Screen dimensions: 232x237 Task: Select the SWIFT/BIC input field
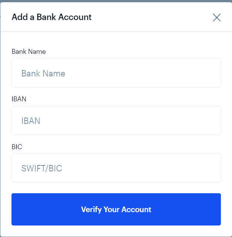116,168
